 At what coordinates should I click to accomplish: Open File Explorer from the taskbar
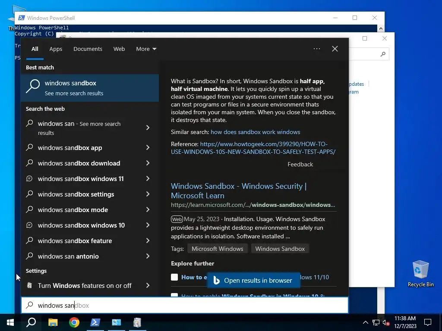53,322
